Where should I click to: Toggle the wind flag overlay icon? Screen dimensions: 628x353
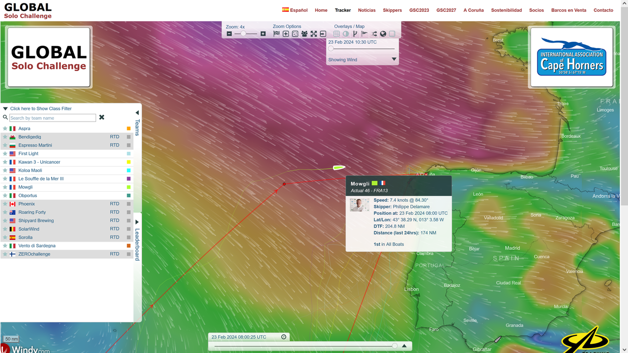click(x=365, y=34)
